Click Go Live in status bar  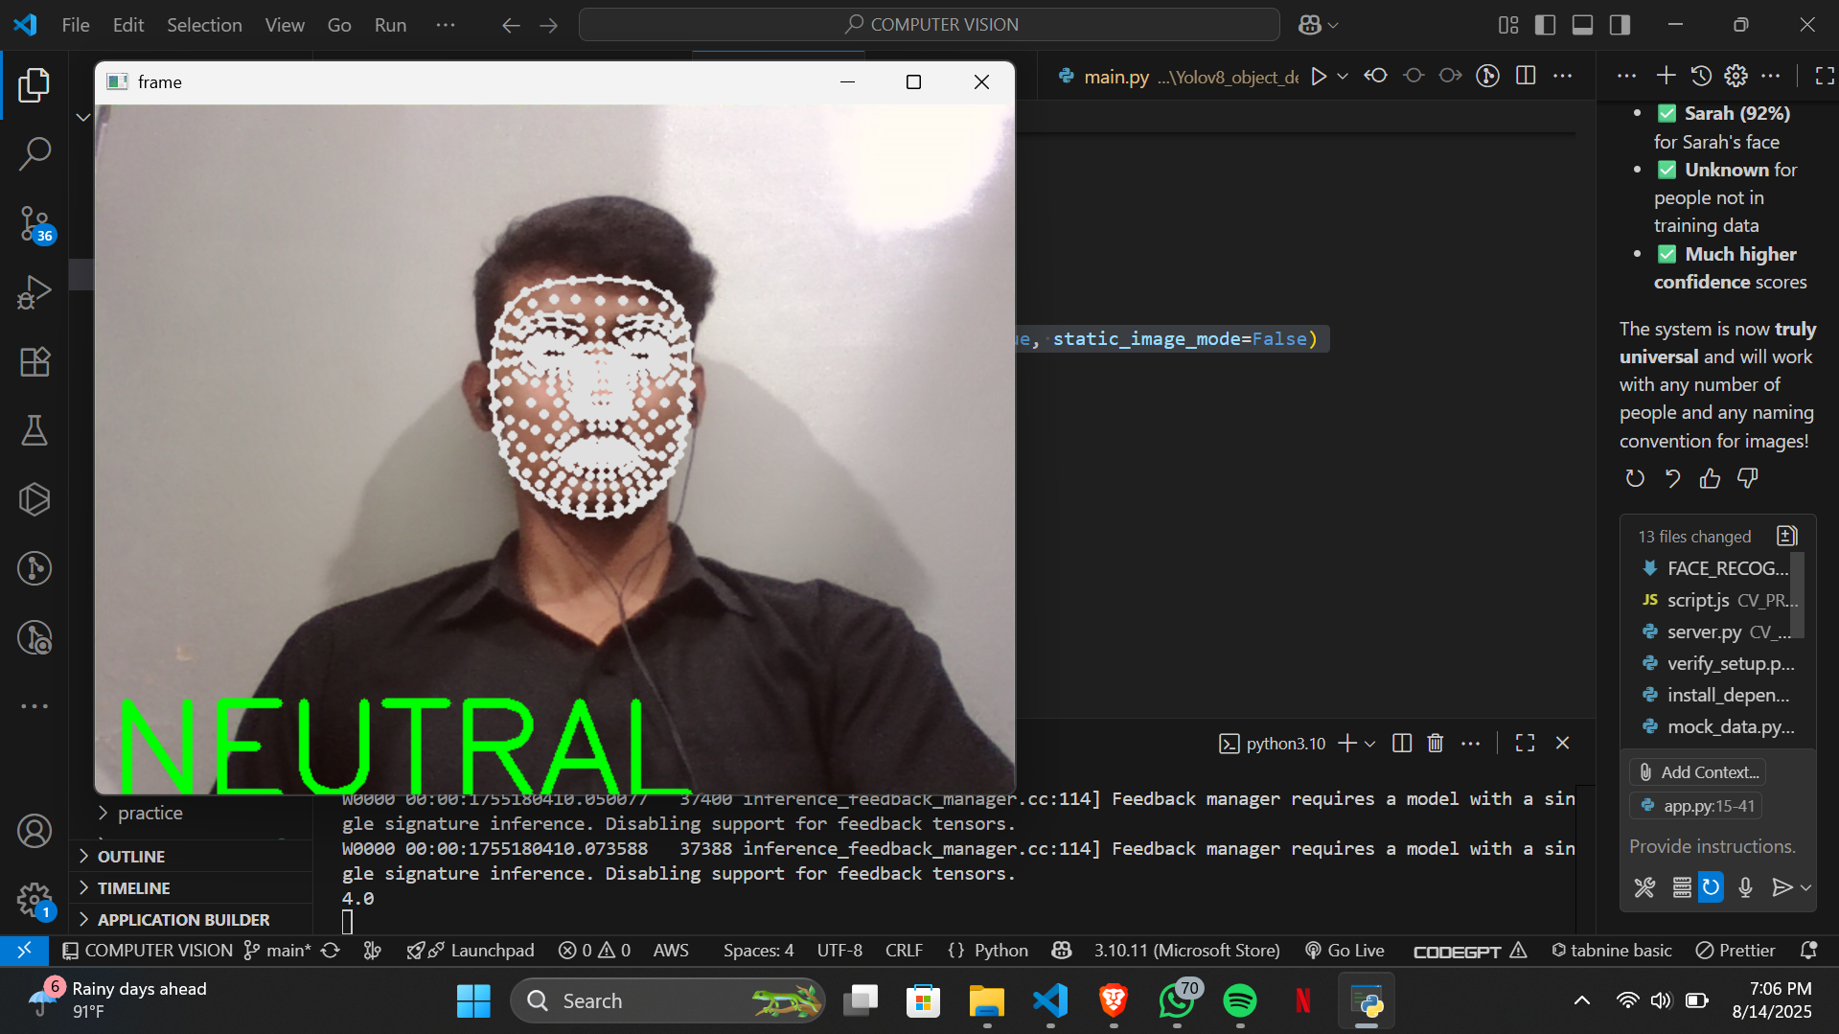(1345, 951)
